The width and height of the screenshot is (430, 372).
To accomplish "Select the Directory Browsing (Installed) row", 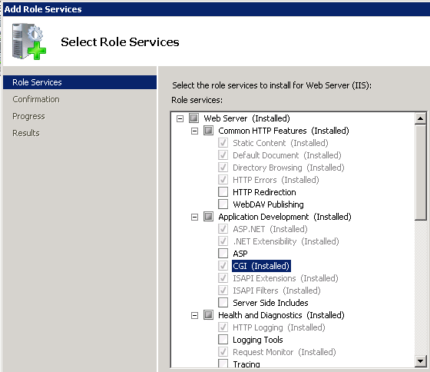I will coord(289,168).
